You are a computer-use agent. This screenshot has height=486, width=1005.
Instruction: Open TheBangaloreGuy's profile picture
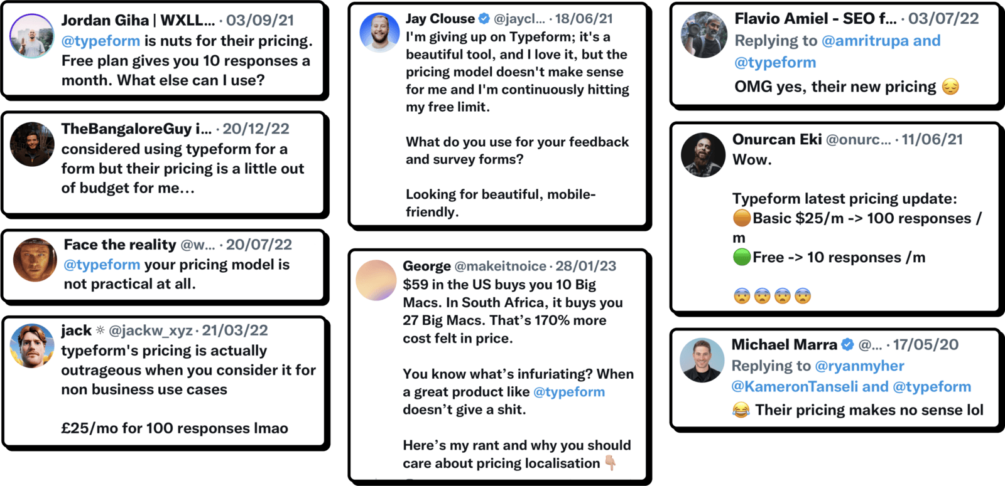(x=32, y=144)
